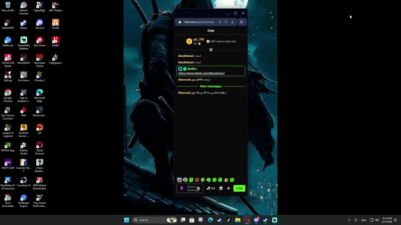The height and width of the screenshot is (225, 401).
Task: Focus the Send a message input
Action: click(x=190, y=188)
